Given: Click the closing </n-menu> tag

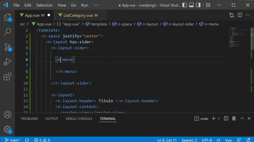Looking at the screenshot, I should 66,71.
